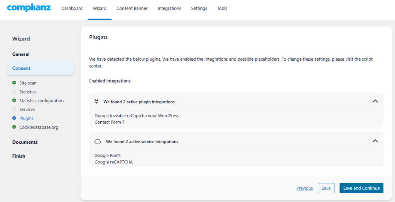Click the Complianz logo
Image resolution: width=395 pixels, height=202 pixels.
[x=29, y=8]
